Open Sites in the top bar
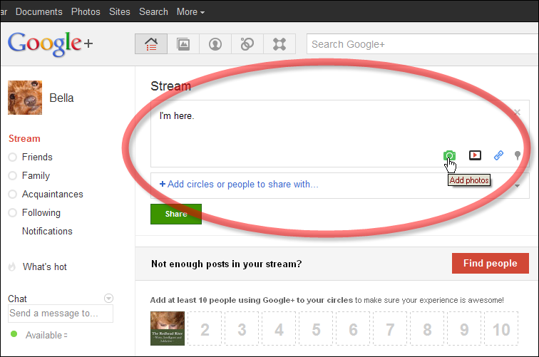The image size is (539, 357). click(x=120, y=12)
